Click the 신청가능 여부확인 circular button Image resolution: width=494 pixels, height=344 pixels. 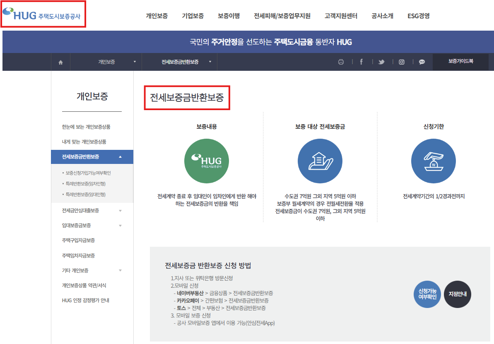(x=427, y=294)
